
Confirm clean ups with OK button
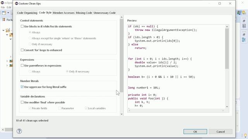click(x=195, y=132)
